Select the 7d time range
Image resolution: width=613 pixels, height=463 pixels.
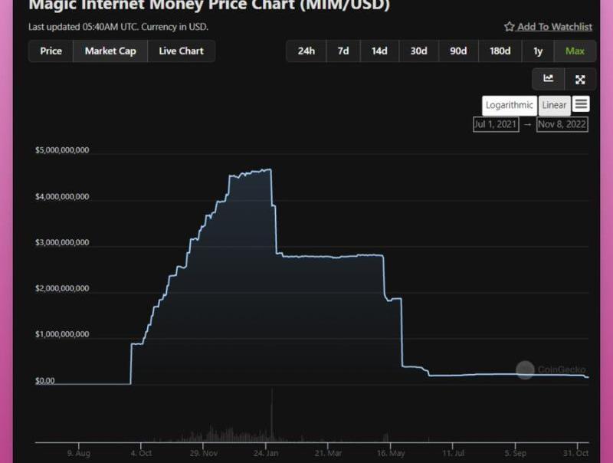point(343,51)
